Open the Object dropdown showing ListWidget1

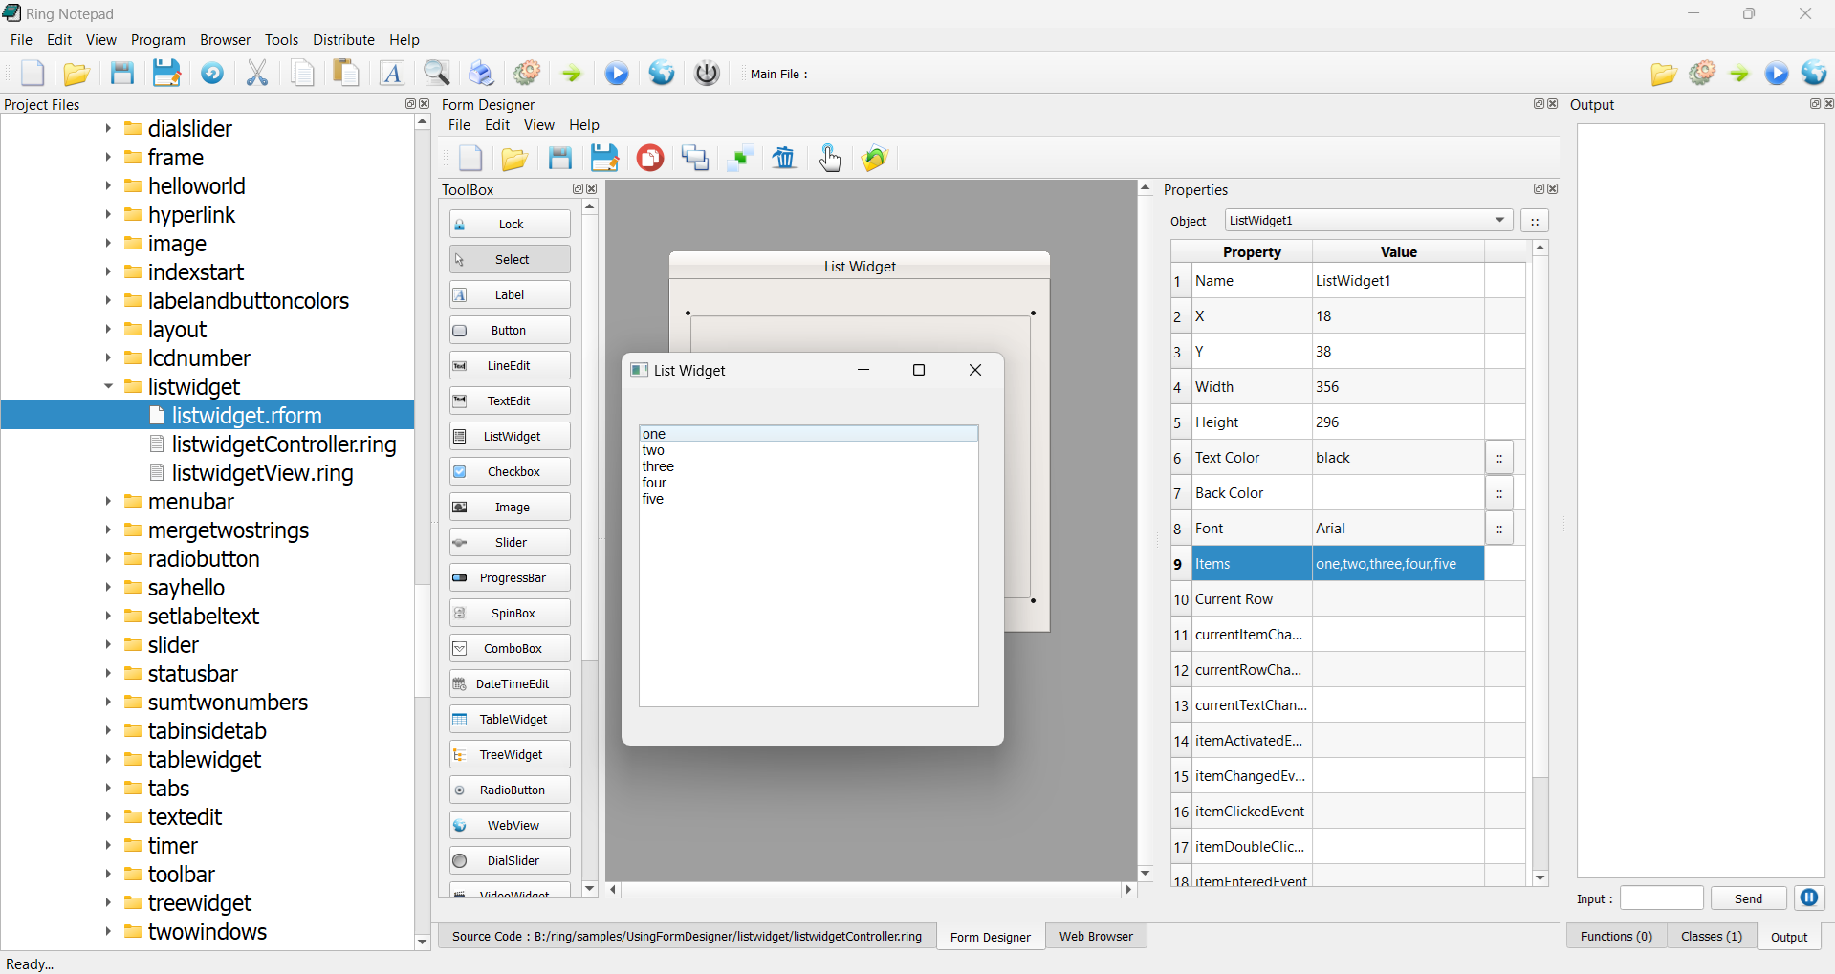tap(1368, 221)
